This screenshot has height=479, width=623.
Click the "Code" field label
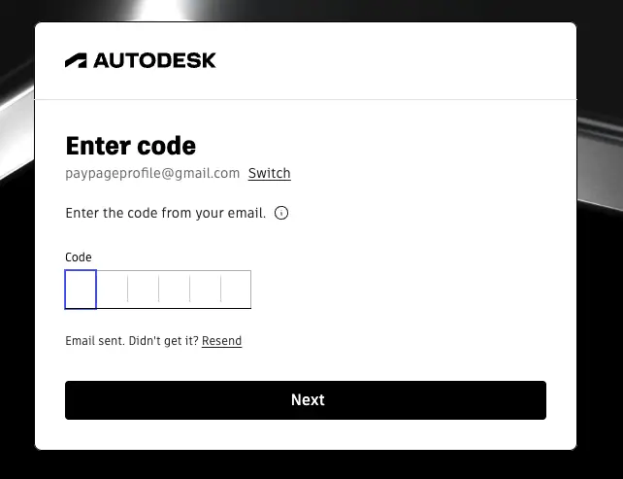click(x=79, y=257)
